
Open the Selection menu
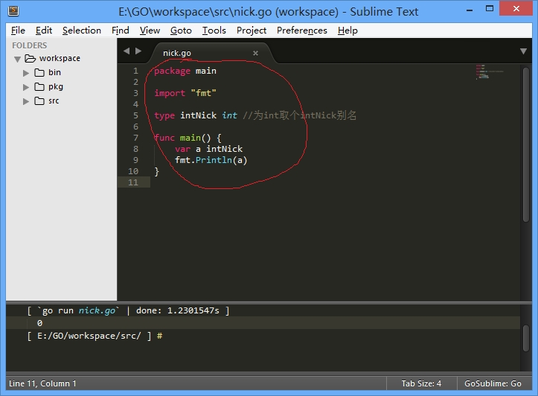click(82, 31)
